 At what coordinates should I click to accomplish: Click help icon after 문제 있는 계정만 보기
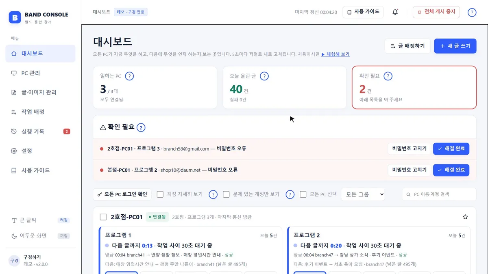pos(290,194)
